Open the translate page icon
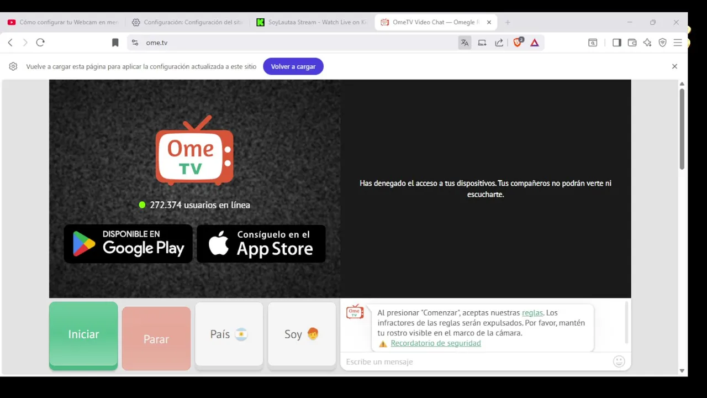The height and width of the screenshot is (398, 707). pyautogui.click(x=465, y=43)
